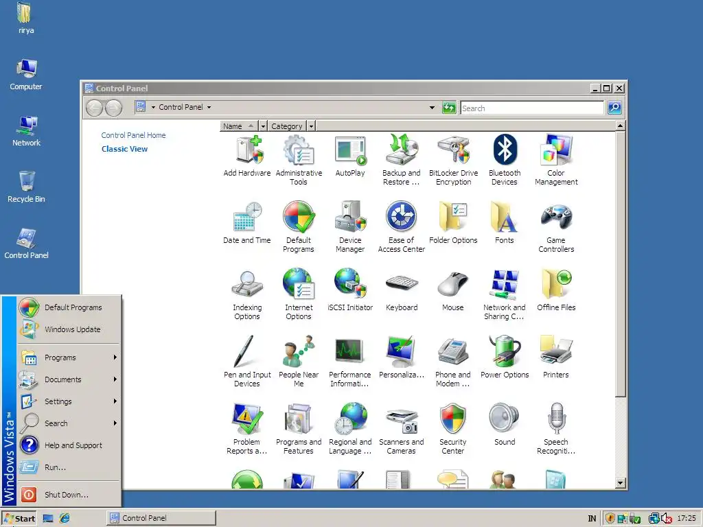Open Regional and Language options
Viewport: 703px width, 527px height.
[x=350, y=429]
